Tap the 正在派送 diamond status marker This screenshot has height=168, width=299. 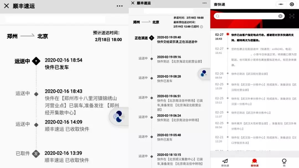tap(151, 38)
